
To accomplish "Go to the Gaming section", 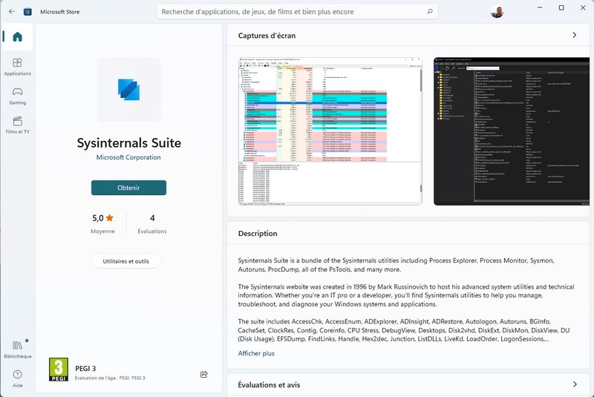I will [x=17, y=96].
